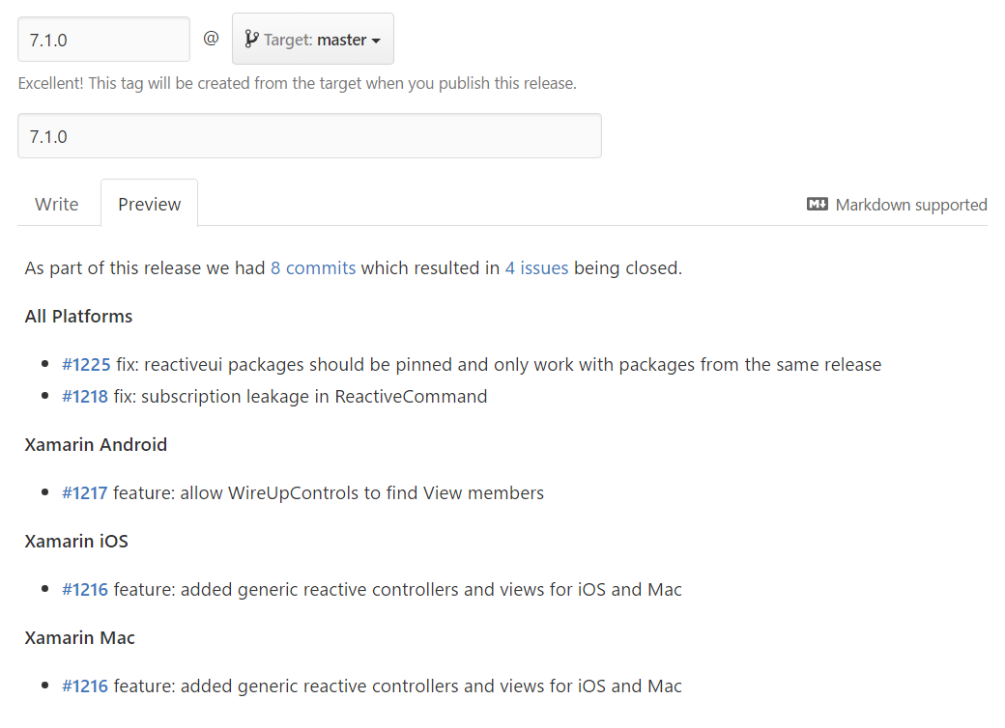The width and height of the screenshot is (1005, 728).
Task: Open the 8 commits link
Action: (x=313, y=268)
